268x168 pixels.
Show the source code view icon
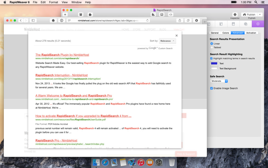[x=171, y=15]
